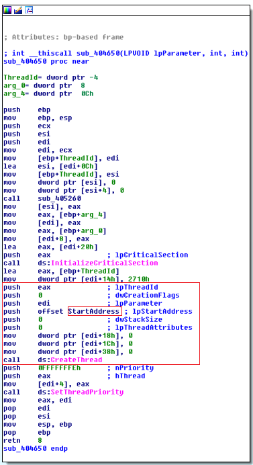Click 'mov esp, ebp' instruction
253x465 pixels.
(38, 424)
